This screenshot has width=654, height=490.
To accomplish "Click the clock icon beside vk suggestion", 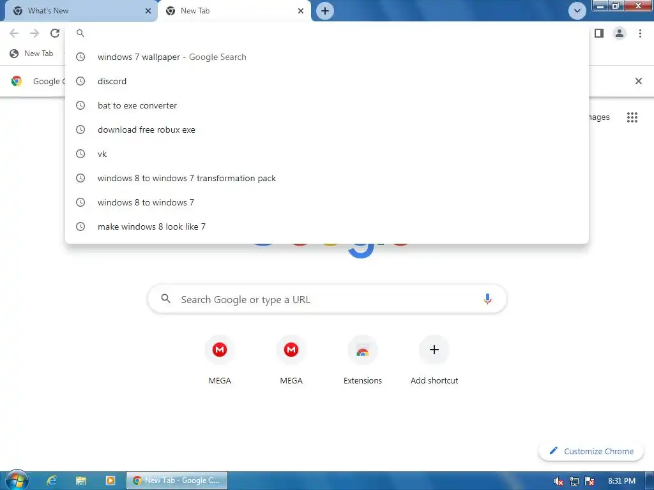I will pos(80,154).
